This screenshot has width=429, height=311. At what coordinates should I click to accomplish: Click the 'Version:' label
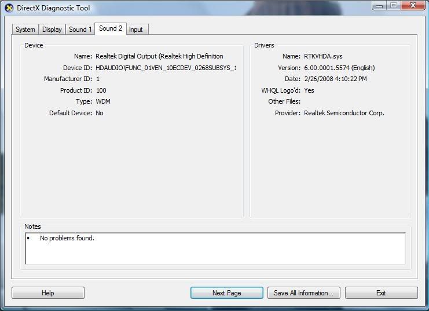coord(289,68)
